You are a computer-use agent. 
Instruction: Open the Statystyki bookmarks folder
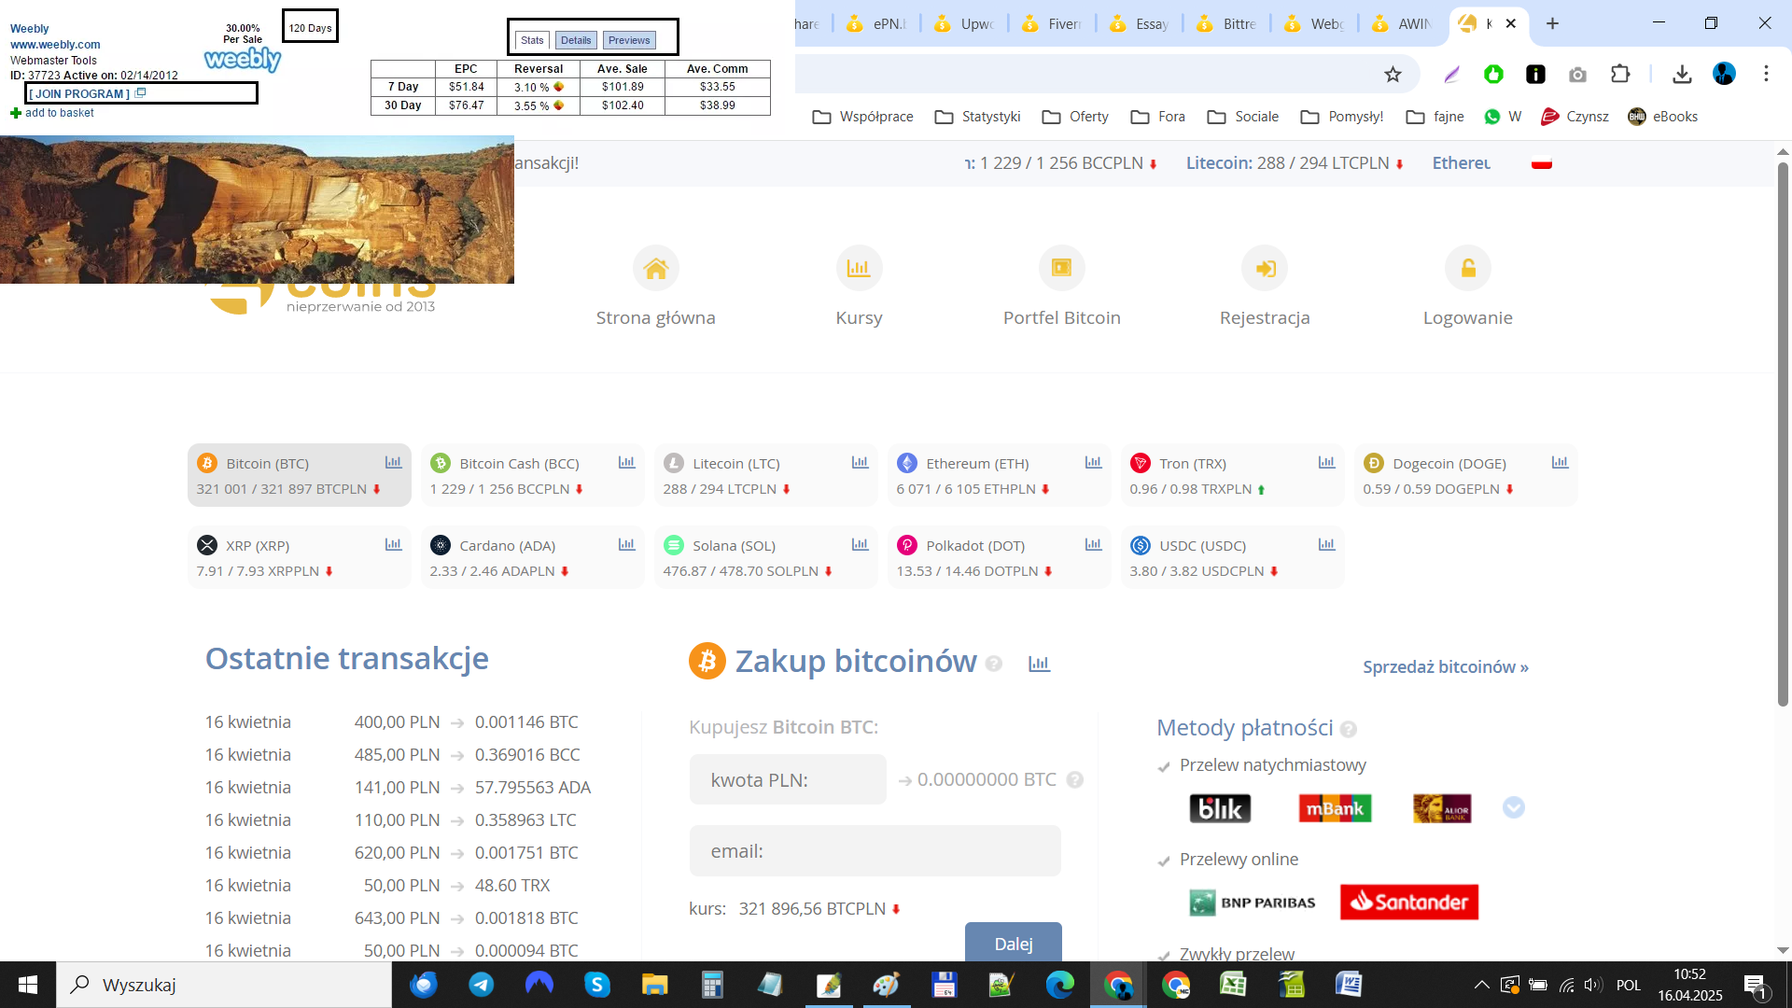click(977, 117)
